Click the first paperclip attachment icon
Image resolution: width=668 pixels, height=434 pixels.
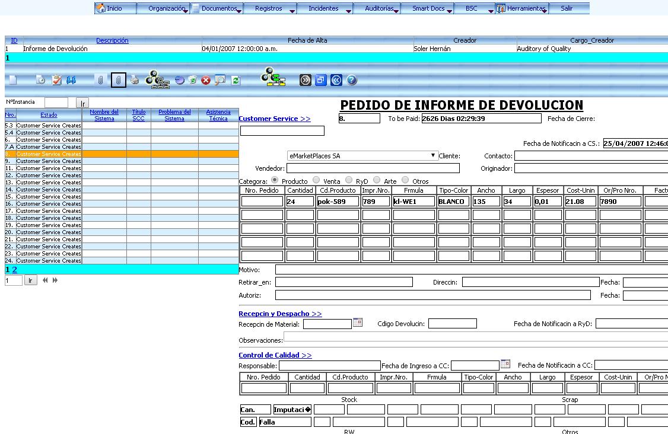pyautogui.click(x=100, y=80)
